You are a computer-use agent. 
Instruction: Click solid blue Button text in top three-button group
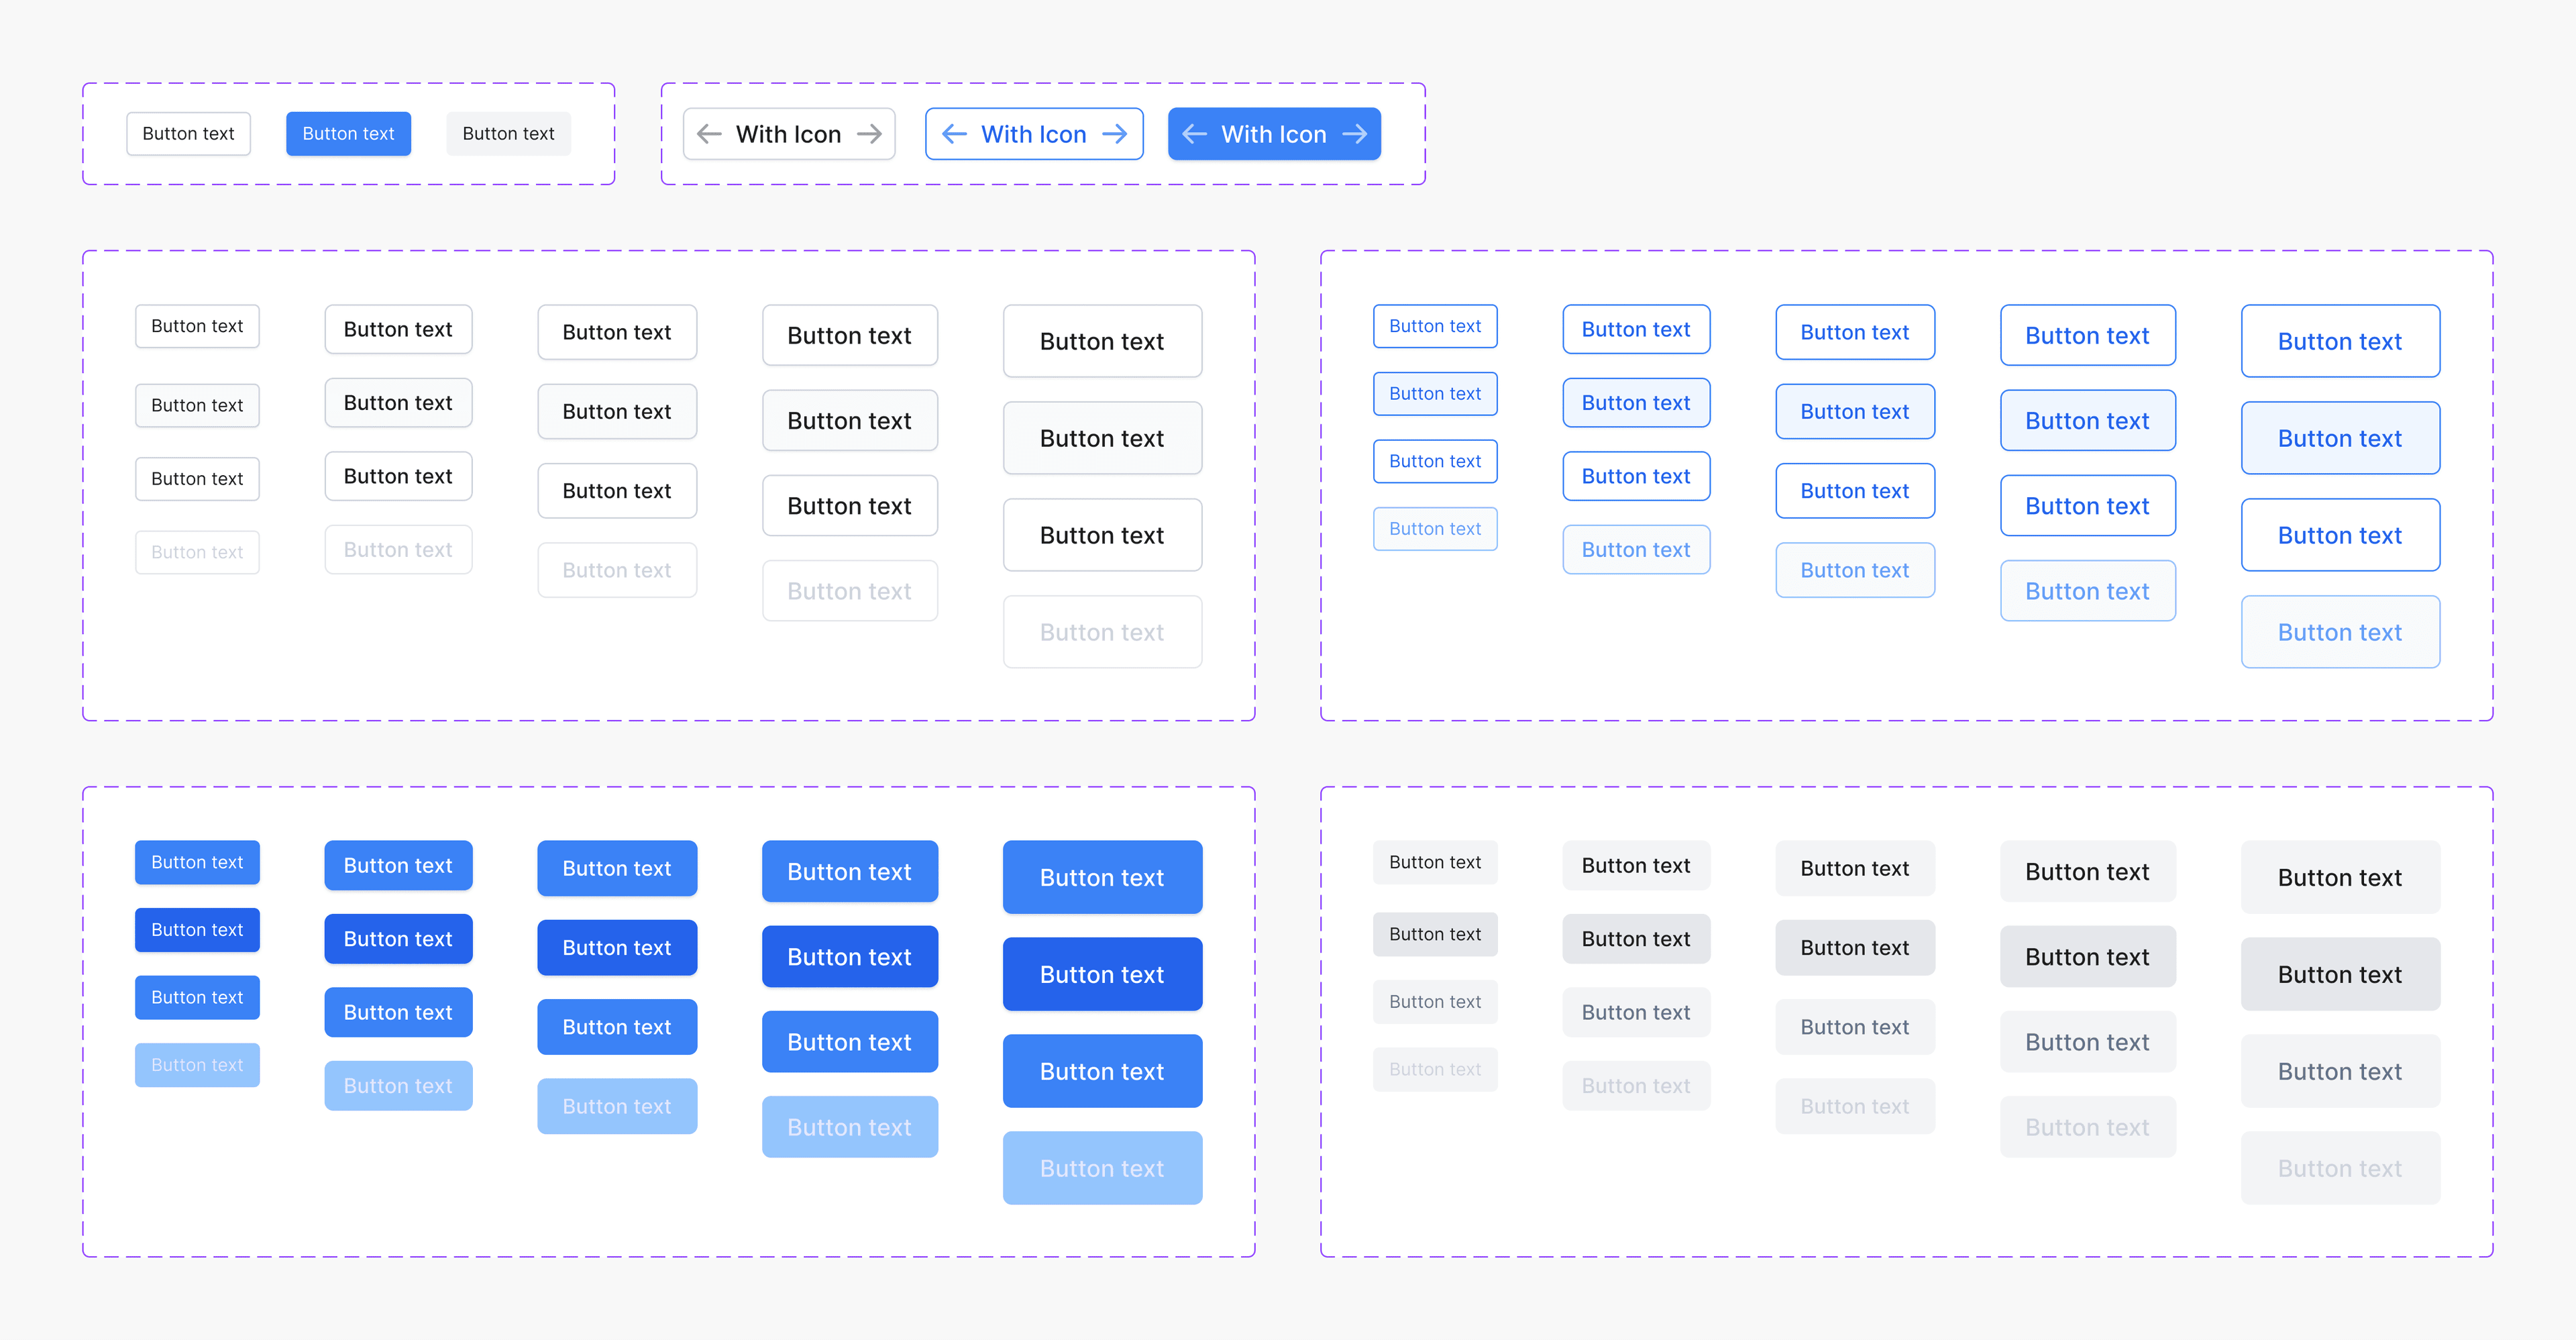[348, 134]
